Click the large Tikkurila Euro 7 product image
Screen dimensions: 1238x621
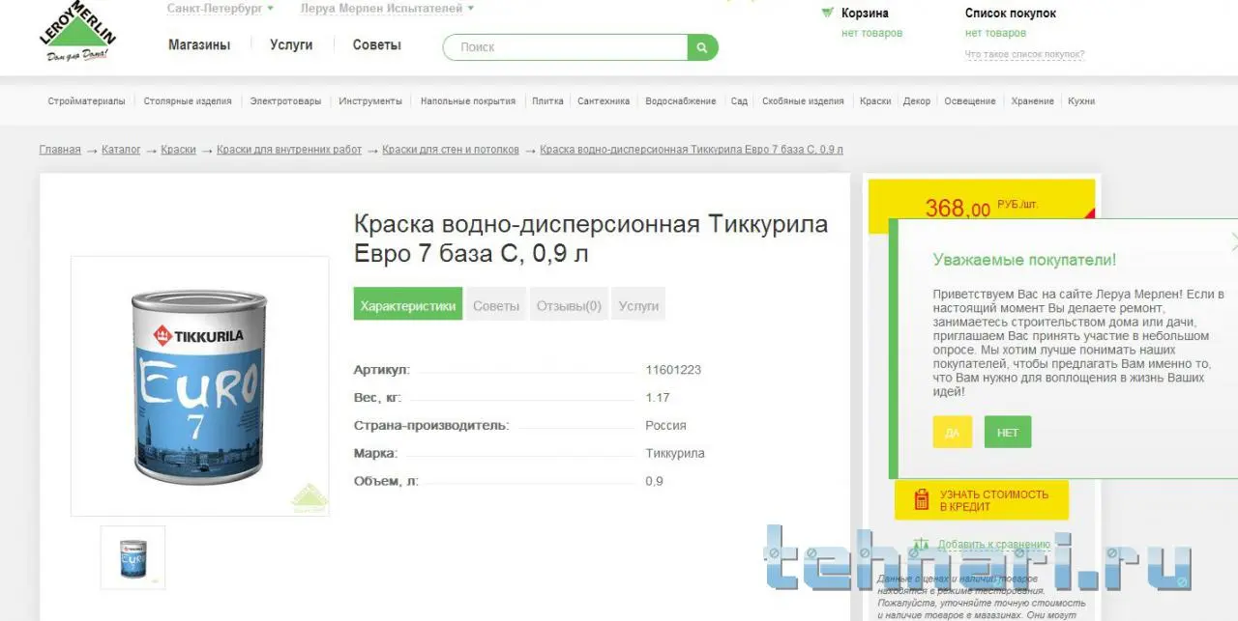click(199, 386)
